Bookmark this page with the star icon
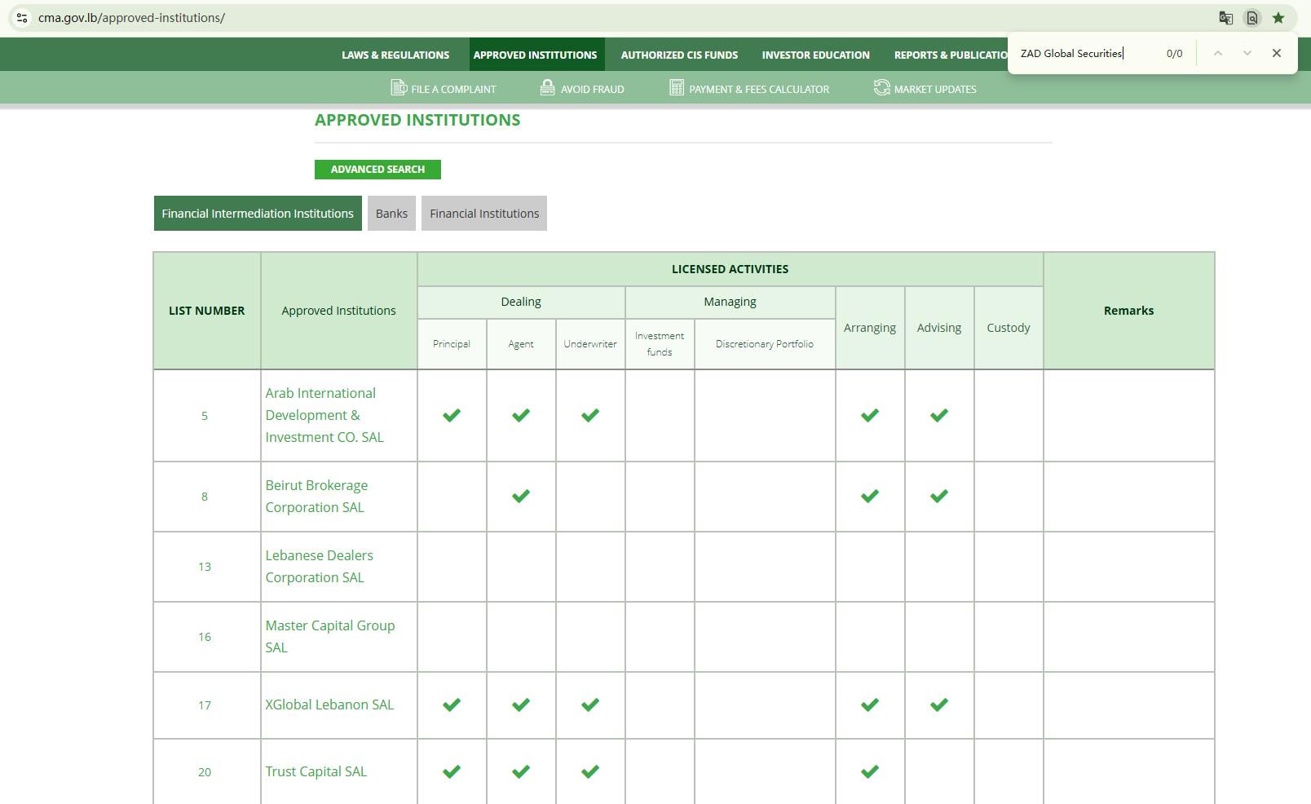 coord(1278,18)
